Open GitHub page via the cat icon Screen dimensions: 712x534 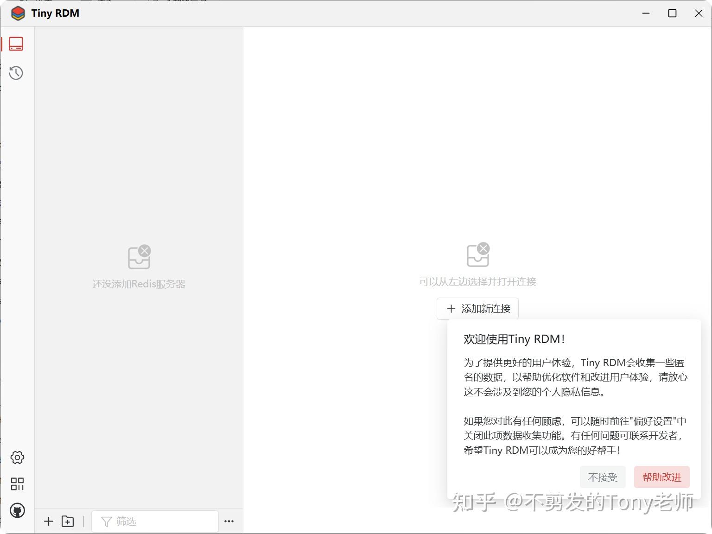pos(17,510)
